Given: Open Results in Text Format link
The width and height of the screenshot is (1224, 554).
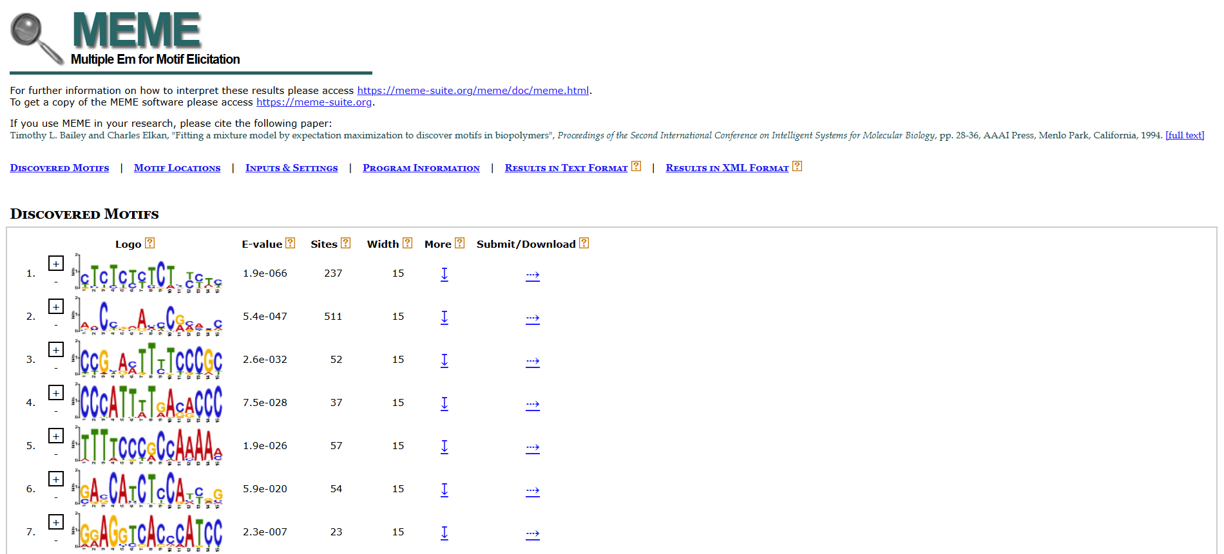Looking at the screenshot, I should 566,168.
